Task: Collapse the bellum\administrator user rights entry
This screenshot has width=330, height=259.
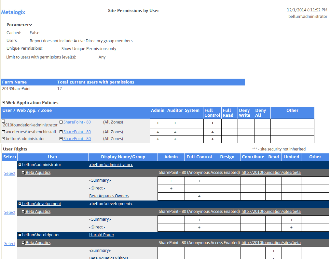Action: click(x=21, y=165)
